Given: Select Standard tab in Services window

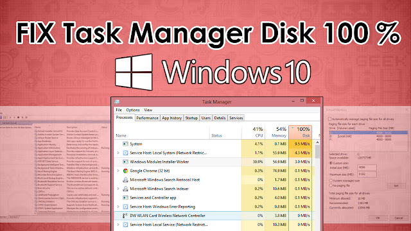Looking at the screenshot, I should click(x=13, y=217).
